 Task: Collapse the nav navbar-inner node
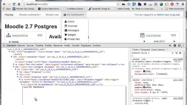tap(9, 52)
